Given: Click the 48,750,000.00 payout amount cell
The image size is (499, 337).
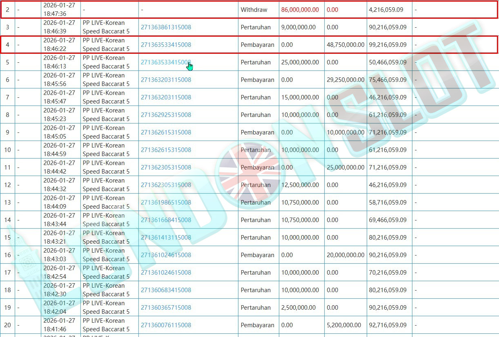Looking at the screenshot, I should (345, 45).
